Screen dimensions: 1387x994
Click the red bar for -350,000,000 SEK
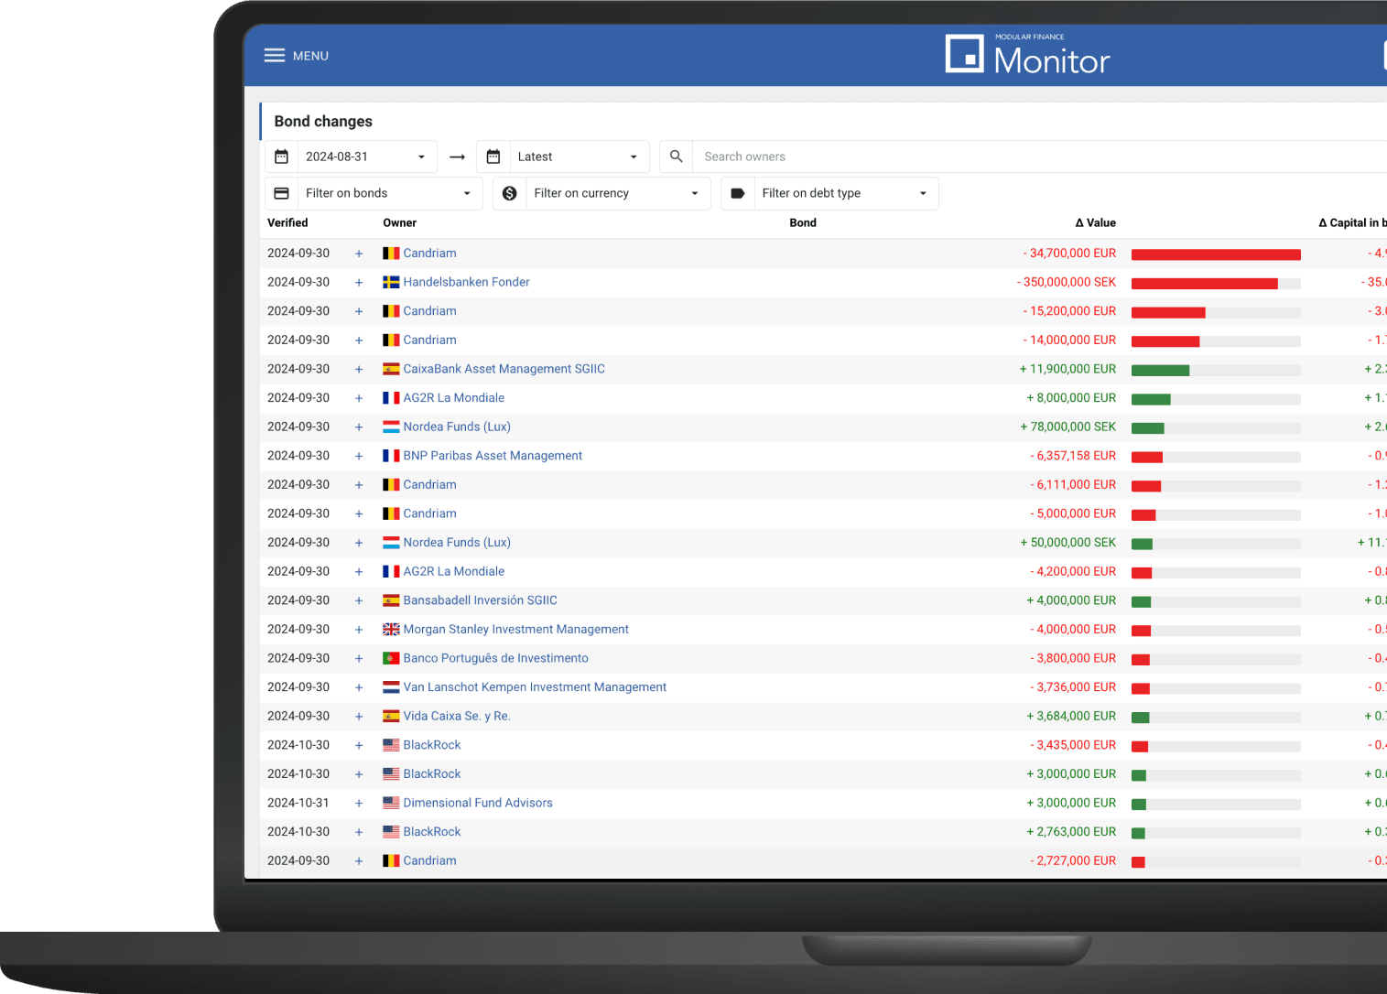(x=1204, y=284)
